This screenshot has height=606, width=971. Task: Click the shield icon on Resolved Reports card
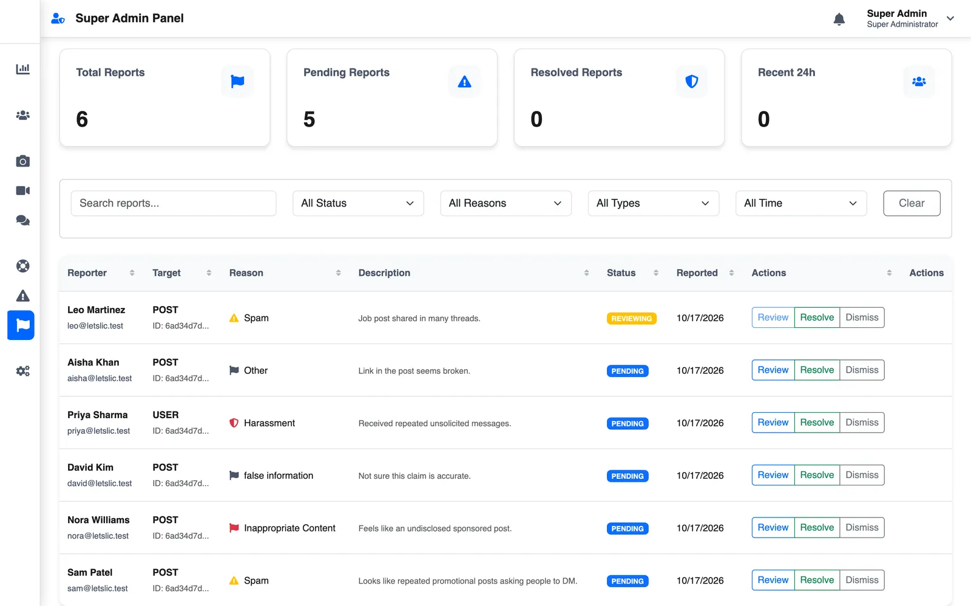tap(692, 81)
